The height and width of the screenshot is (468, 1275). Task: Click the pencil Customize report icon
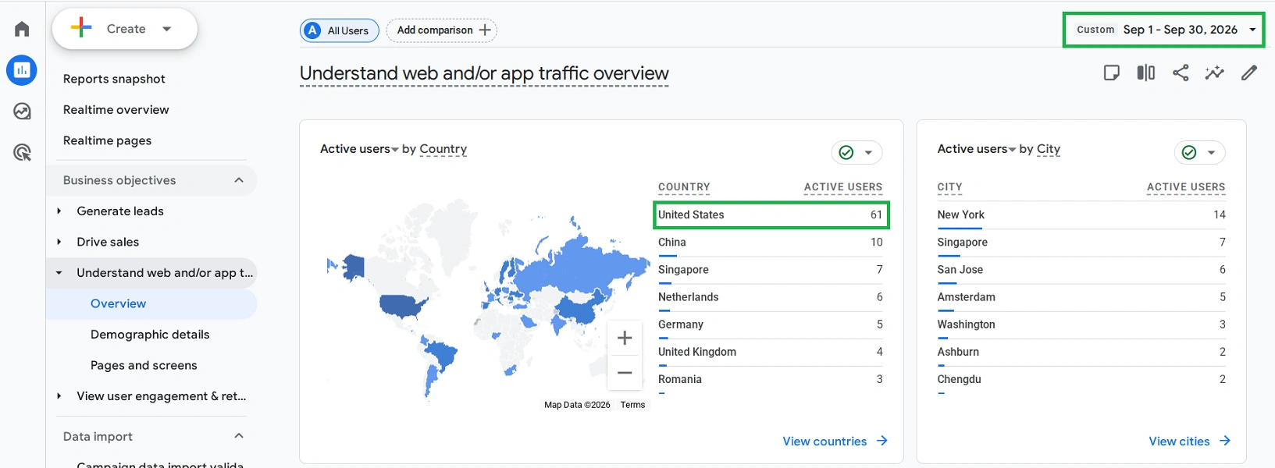[x=1249, y=73]
